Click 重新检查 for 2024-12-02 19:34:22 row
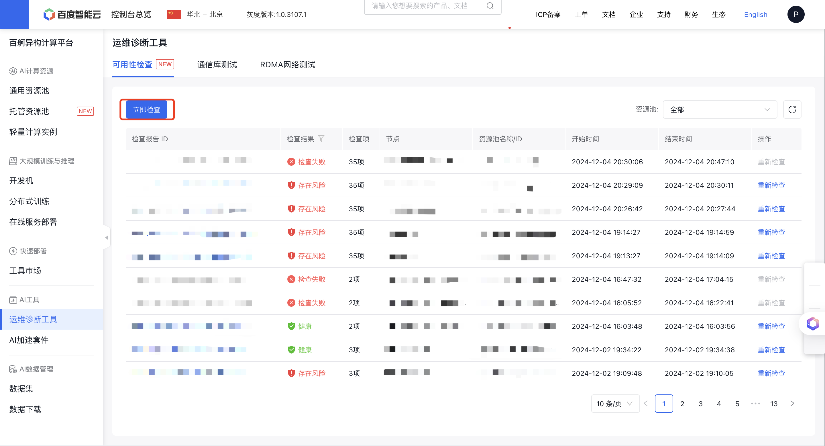The width and height of the screenshot is (825, 446). (771, 350)
